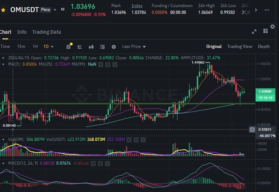Change candlestick chart style icon
The height and width of the screenshot is (192, 279).
click(x=91, y=47)
